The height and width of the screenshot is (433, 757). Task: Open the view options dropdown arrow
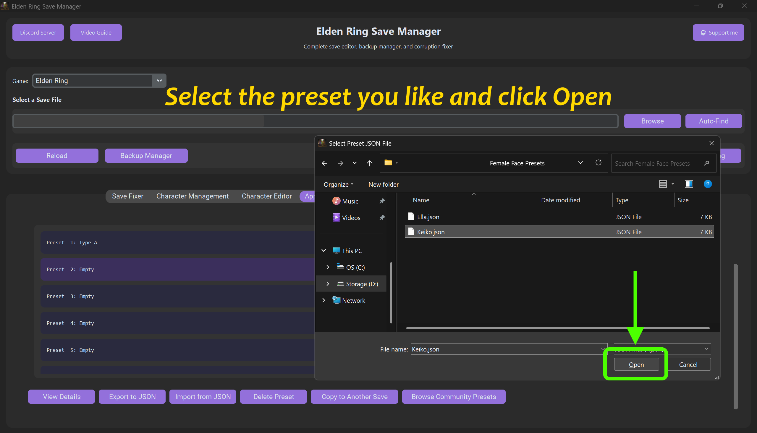click(x=673, y=184)
